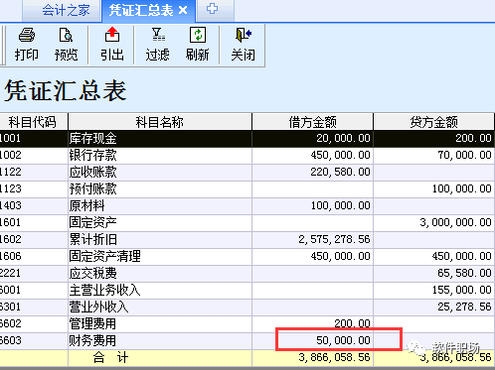Click the 科目名称 column header

coord(160,122)
